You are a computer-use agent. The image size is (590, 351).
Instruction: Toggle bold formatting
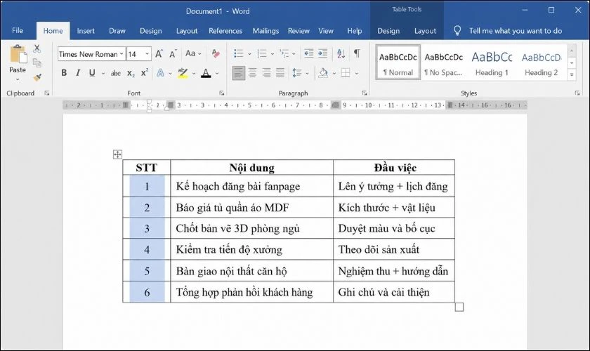point(64,73)
